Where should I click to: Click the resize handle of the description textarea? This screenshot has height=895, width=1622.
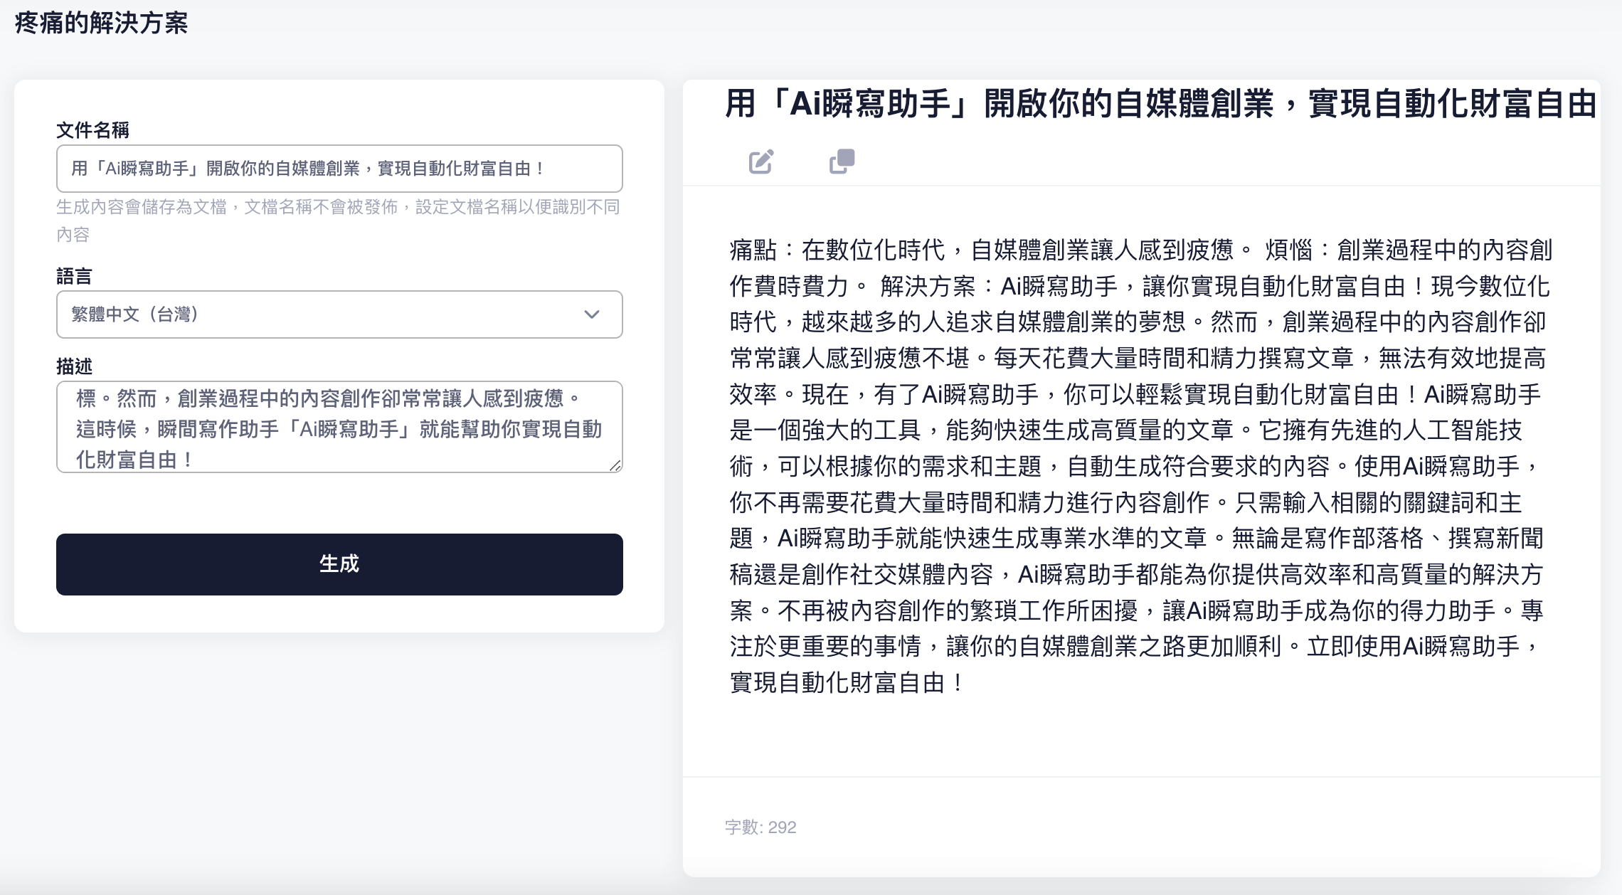(x=615, y=465)
